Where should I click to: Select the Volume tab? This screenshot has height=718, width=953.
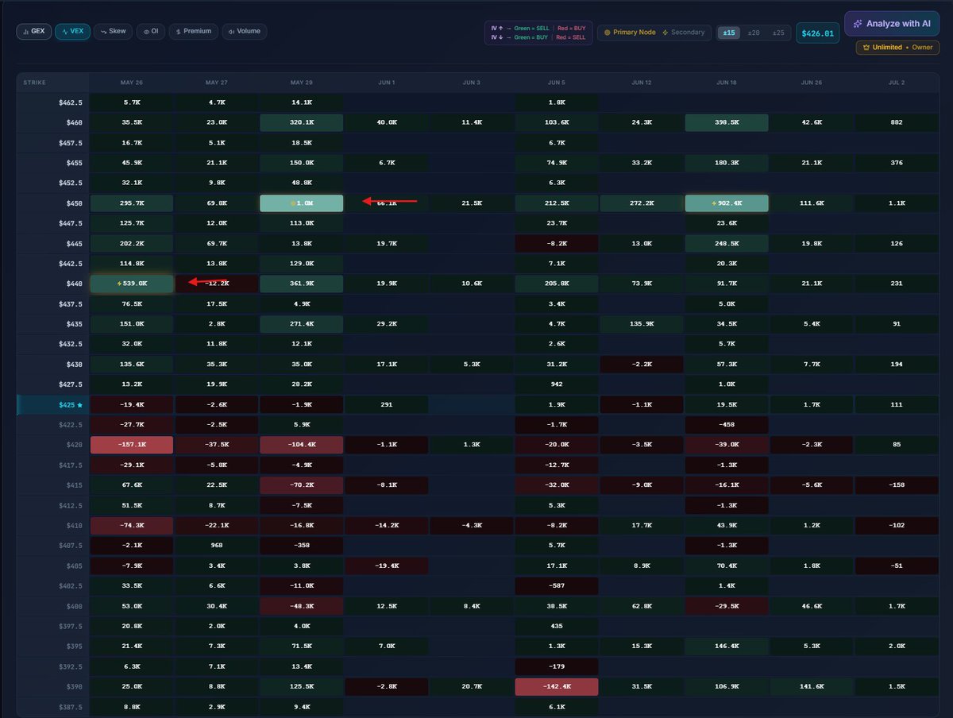(x=245, y=32)
